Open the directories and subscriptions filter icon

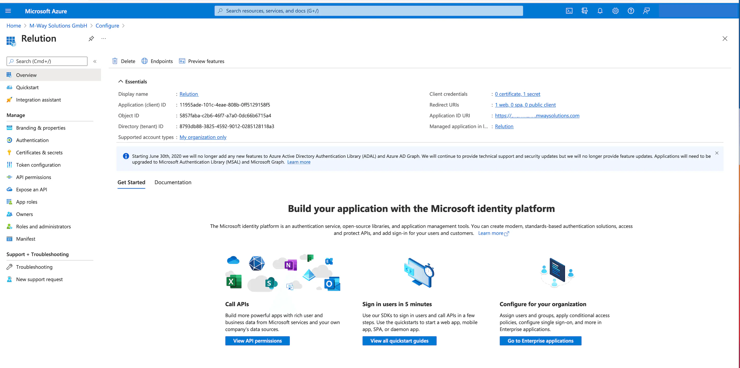584,11
